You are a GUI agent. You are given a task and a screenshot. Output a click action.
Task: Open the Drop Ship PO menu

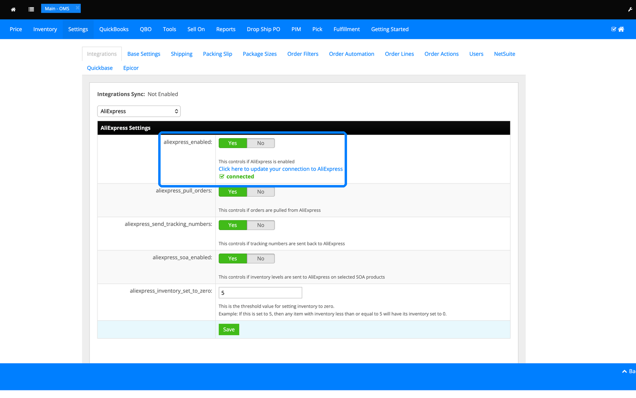tap(263, 29)
